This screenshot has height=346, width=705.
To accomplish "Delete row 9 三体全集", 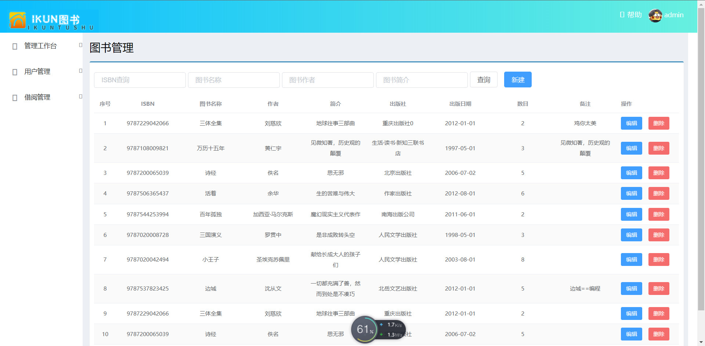I will click(x=659, y=314).
